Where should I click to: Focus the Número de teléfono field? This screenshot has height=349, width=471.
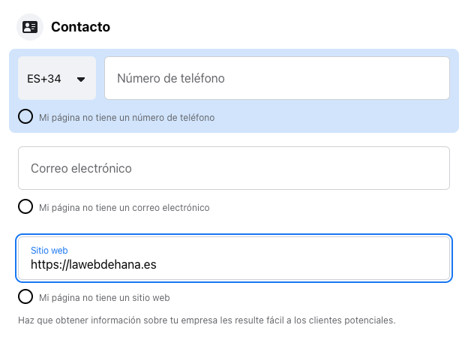click(x=277, y=78)
